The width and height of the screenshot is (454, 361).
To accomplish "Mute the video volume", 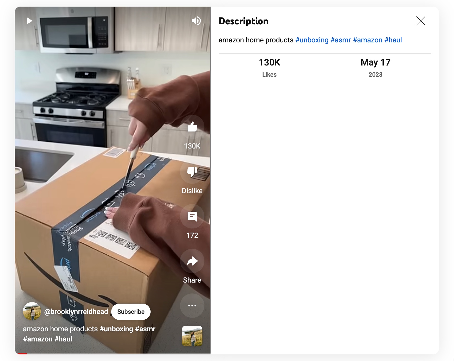I will [x=196, y=21].
